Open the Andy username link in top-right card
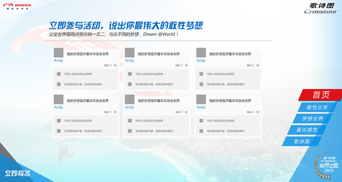 (201, 60)
